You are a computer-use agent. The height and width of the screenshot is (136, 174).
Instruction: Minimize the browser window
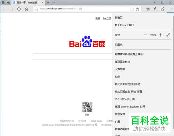tap(155, 2)
